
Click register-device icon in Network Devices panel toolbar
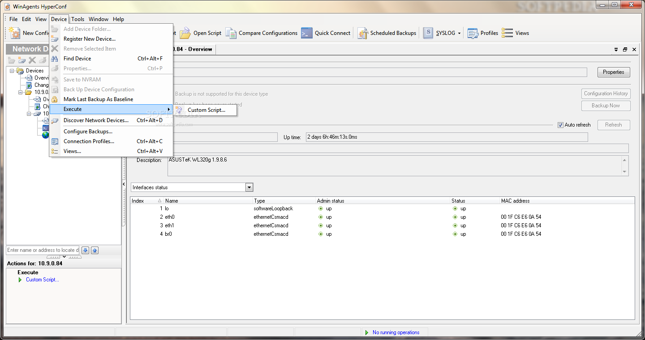tap(22, 60)
